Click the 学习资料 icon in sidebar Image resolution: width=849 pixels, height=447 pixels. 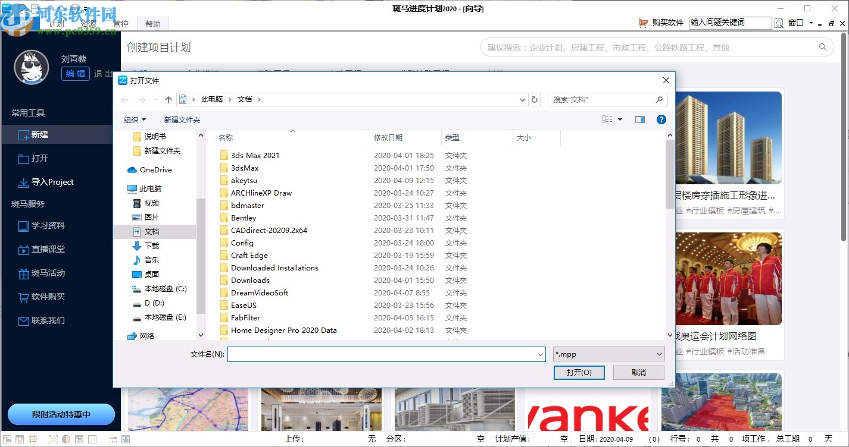point(24,226)
